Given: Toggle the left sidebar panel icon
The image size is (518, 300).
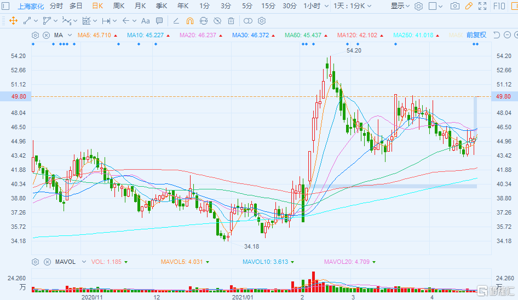Looking at the screenshot, I should click(x=5, y=6).
